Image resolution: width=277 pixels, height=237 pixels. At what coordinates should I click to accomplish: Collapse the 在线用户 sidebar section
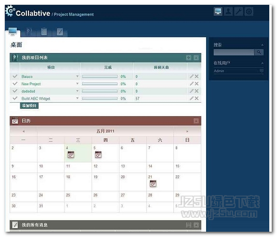(263, 63)
